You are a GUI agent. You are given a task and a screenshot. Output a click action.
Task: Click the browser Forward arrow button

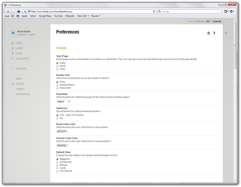click(x=12, y=11)
